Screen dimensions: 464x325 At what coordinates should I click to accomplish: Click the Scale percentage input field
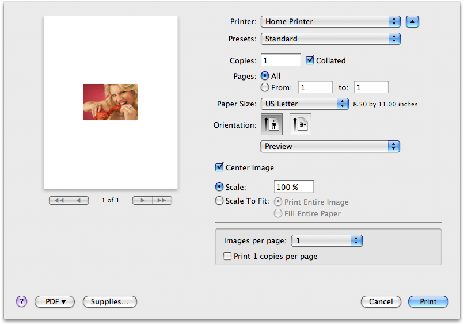tap(294, 187)
